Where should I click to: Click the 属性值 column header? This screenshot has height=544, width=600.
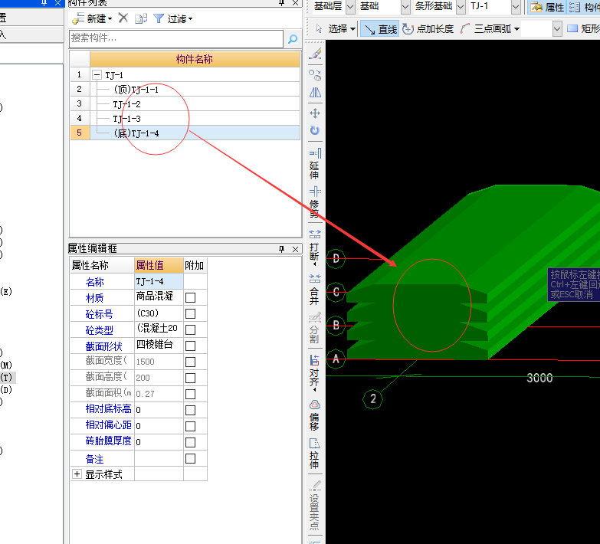pos(159,265)
